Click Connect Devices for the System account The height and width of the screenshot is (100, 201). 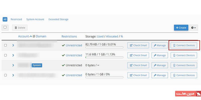click(x=184, y=65)
